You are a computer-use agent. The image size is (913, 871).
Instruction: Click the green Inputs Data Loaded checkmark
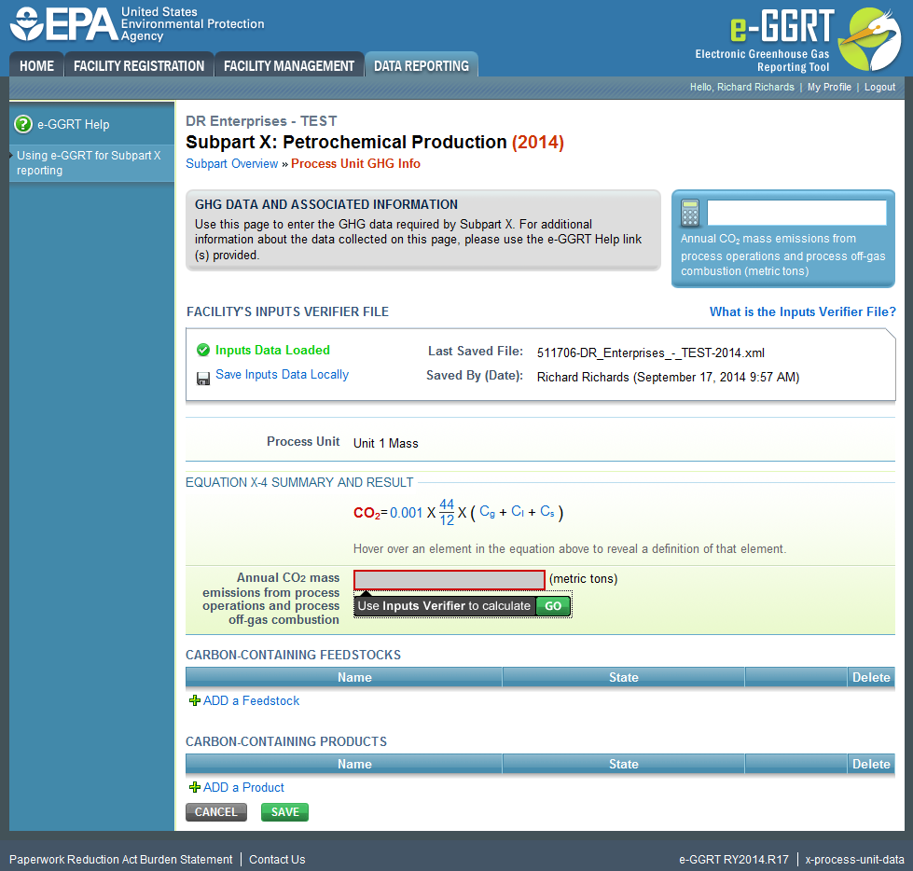203,350
